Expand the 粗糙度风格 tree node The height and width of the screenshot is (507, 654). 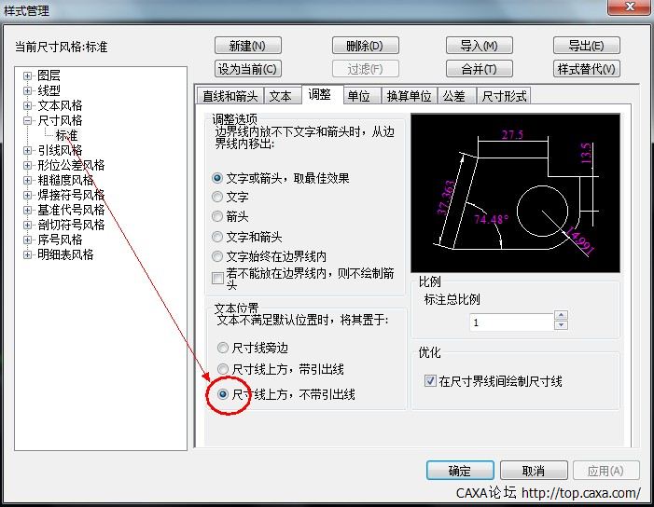28,181
